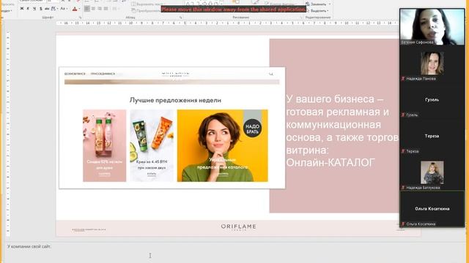Open the Paragraph group dialog launcher
Image resolution: width=469 pixels, height=263 pixels.
click(x=181, y=18)
